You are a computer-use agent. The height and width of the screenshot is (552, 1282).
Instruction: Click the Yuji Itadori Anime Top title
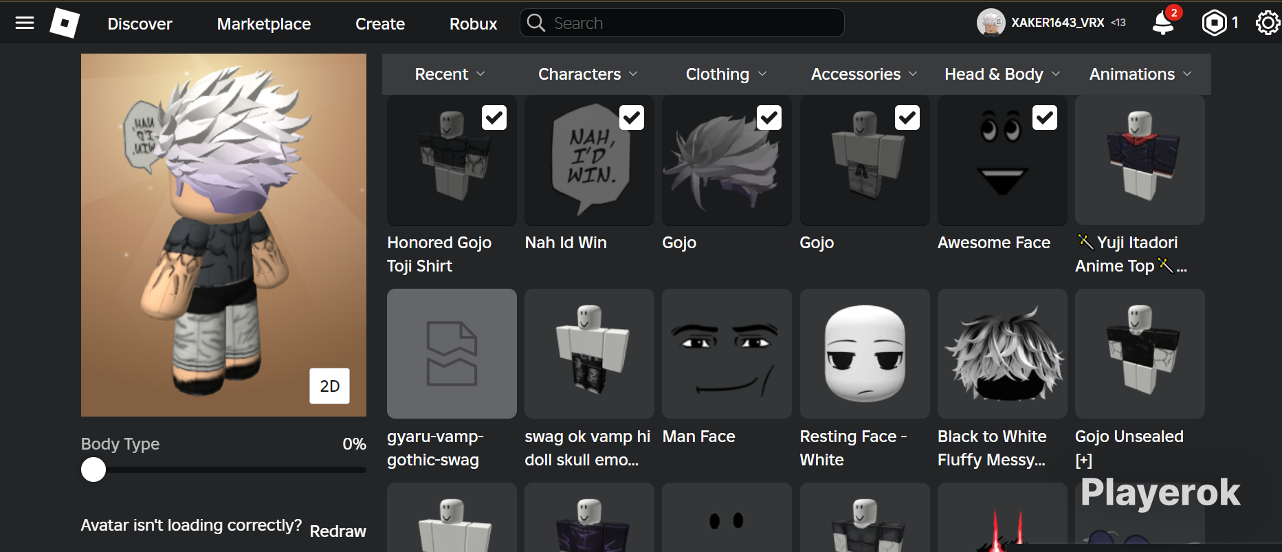pyautogui.click(x=1131, y=254)
